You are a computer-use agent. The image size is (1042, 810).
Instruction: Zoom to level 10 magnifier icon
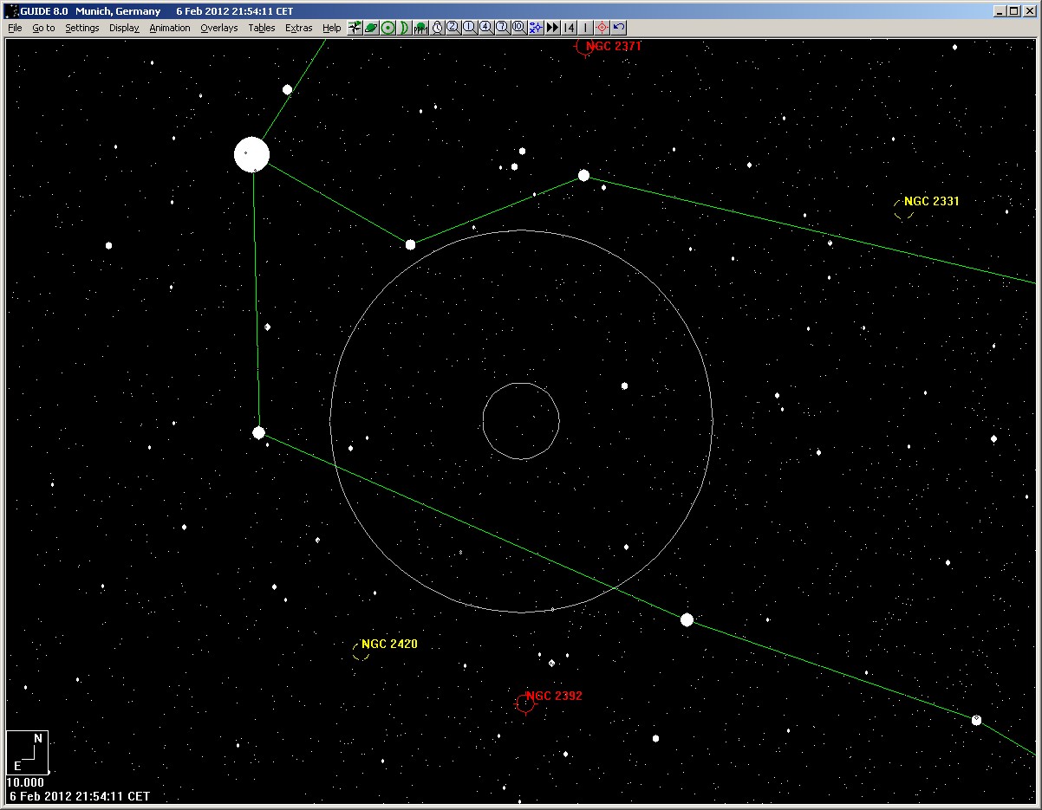518,27
